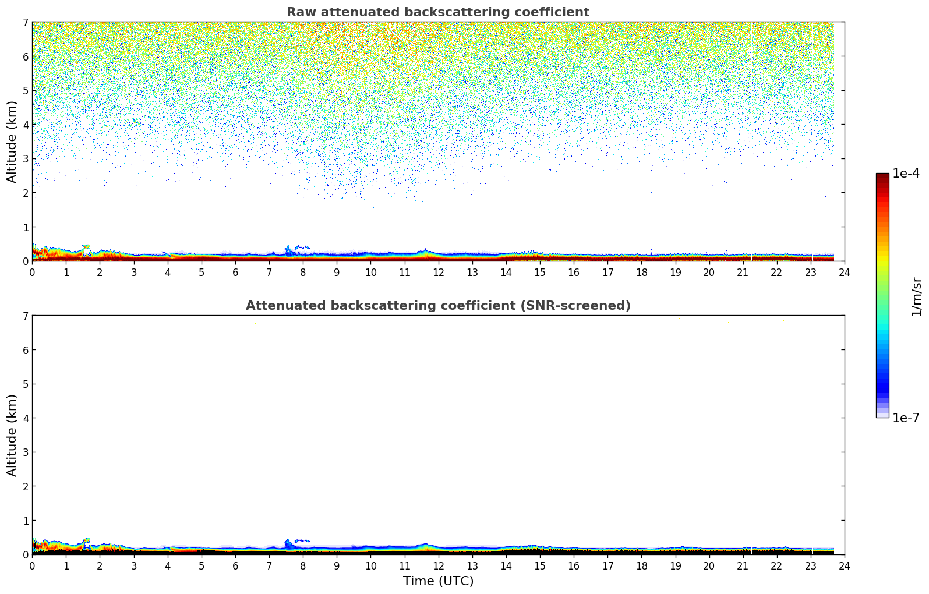Click the 4 km tick label on the bottom plot
Screen dimensions: 929x594
25,418
